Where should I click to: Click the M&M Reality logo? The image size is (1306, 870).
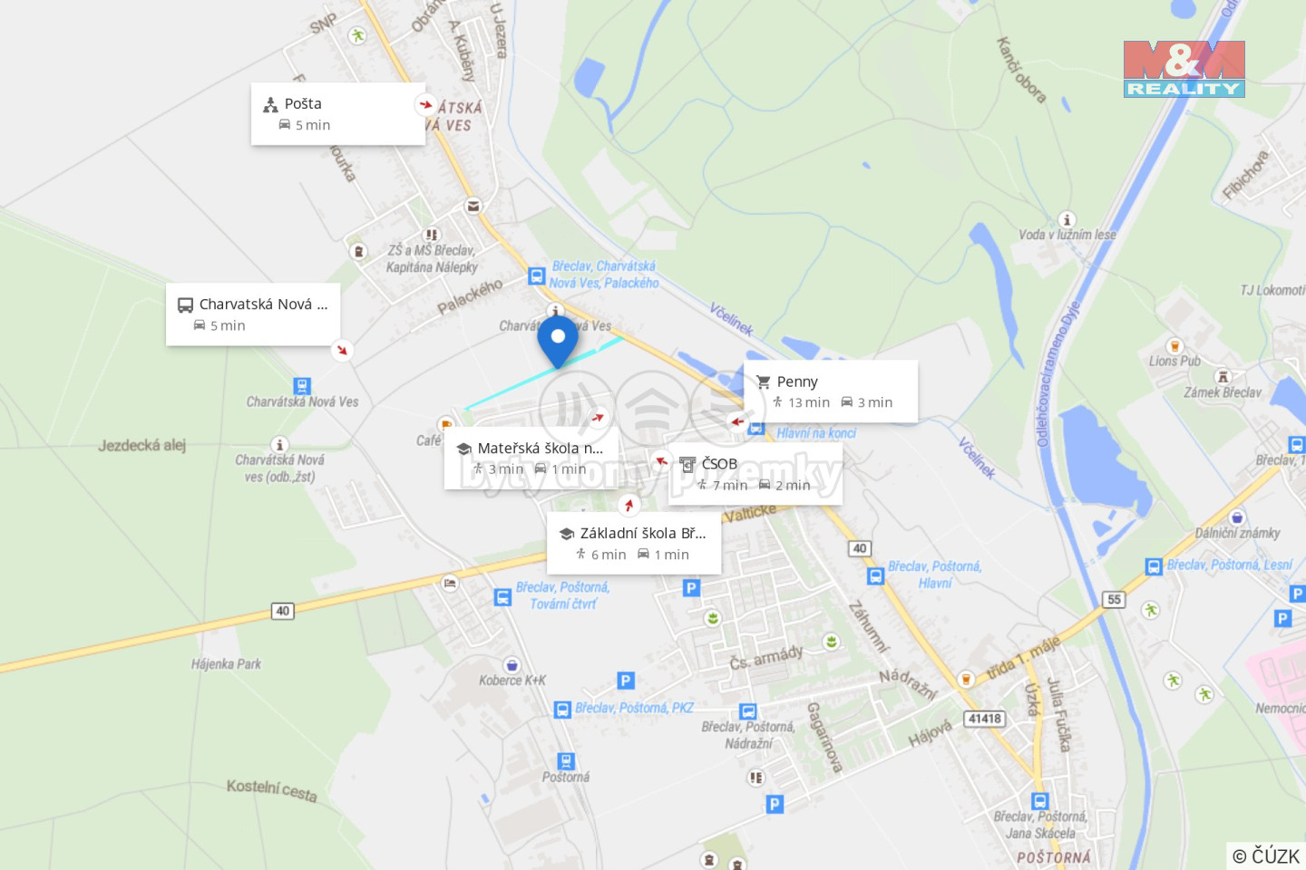pos(1184,69)
